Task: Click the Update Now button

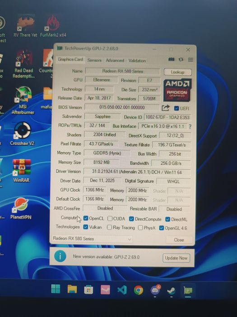Action: [176, 258]
